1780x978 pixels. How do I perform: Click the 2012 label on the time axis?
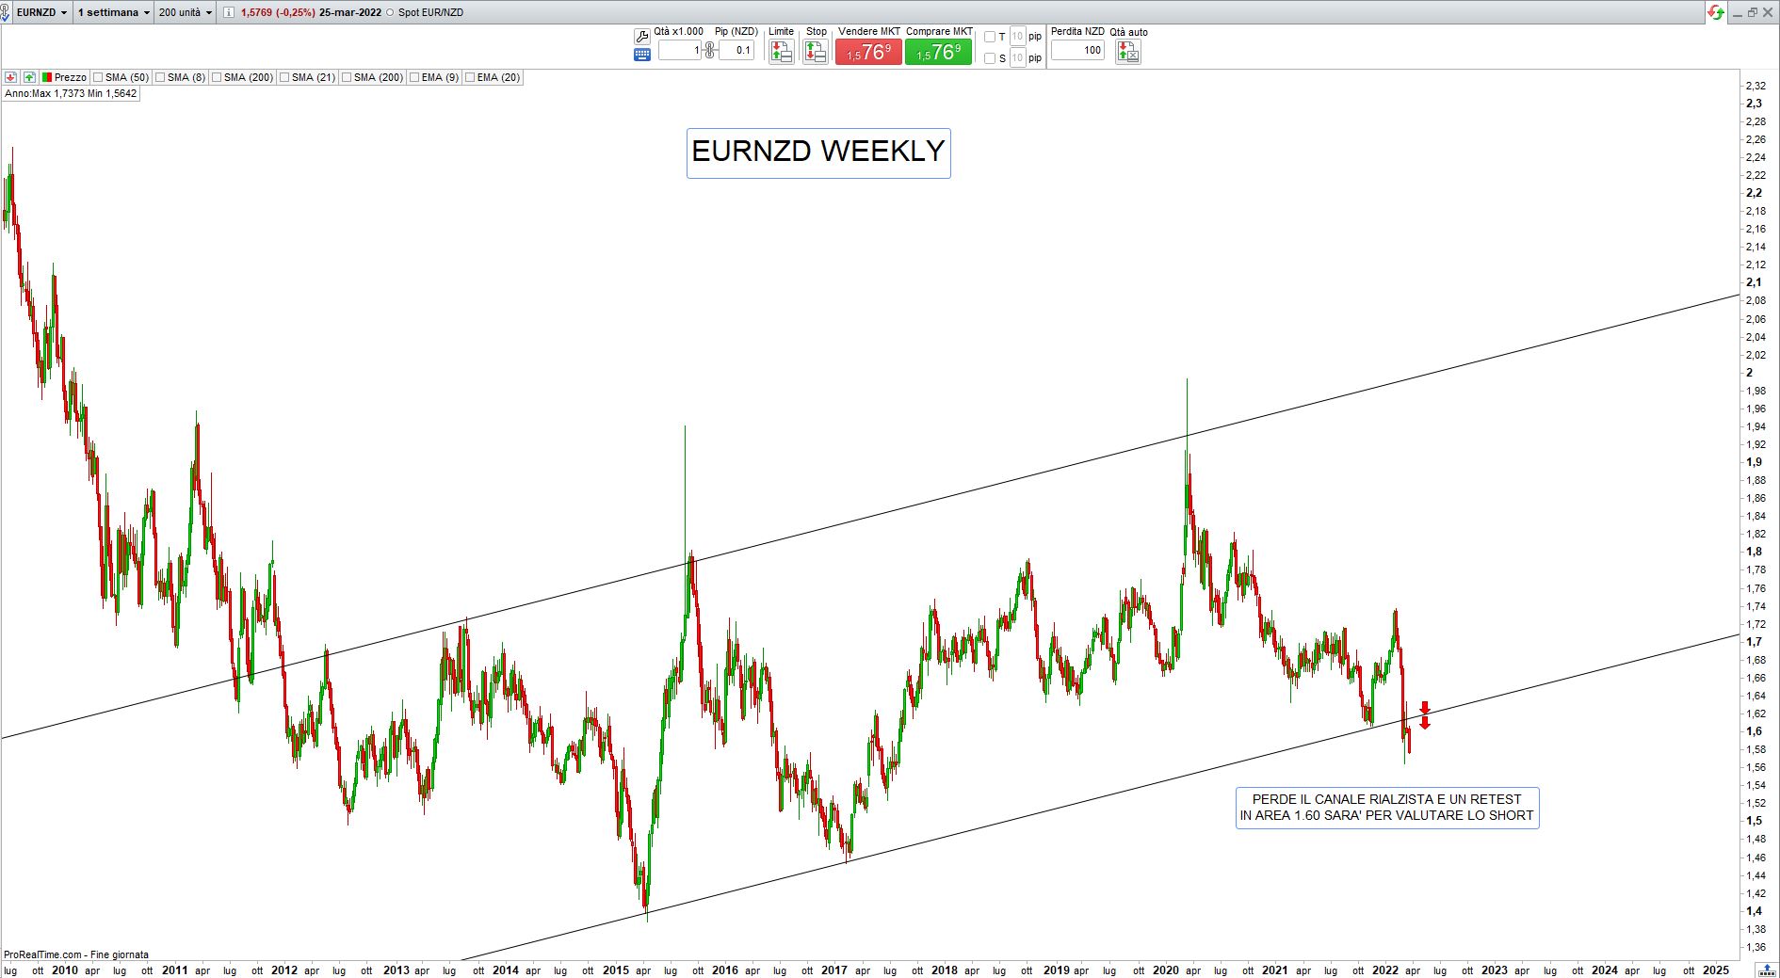point(284,970)
